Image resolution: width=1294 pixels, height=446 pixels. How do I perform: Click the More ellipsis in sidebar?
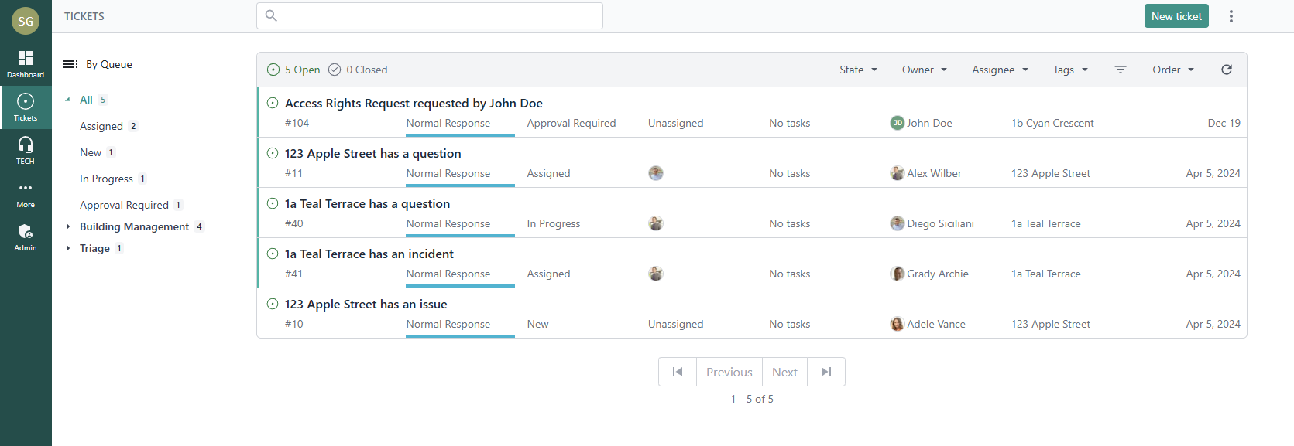point(26,194)
